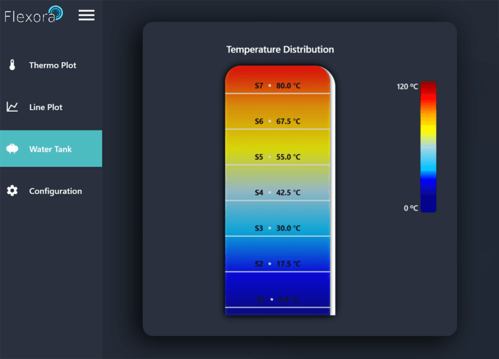Screen dimensions: 499x359
Task: Click the Temperature Distribution title
Action: pos(279,49)
